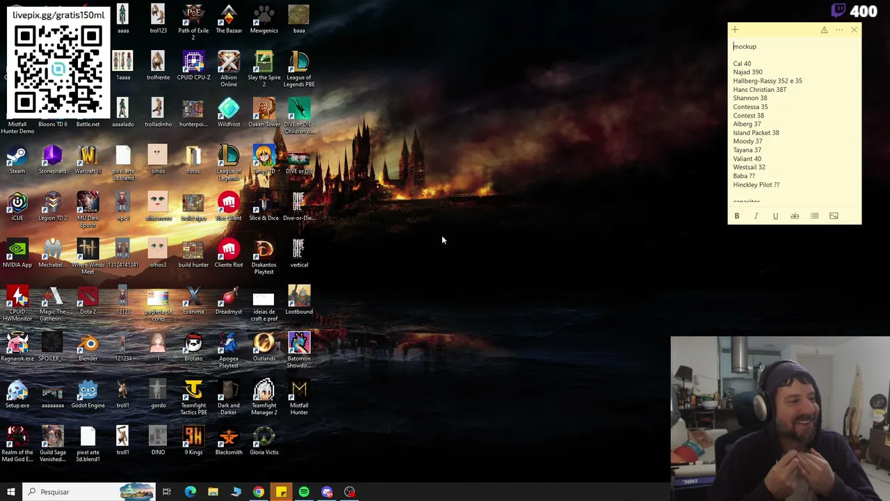
Task: Launch Blender from the desktop
Action: [88, 347]
